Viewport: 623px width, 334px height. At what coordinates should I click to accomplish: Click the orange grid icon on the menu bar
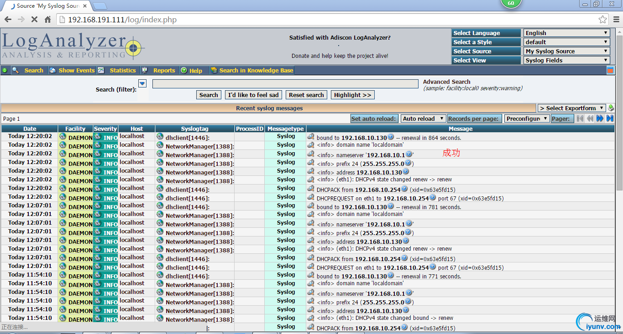[x=610, y=70]
